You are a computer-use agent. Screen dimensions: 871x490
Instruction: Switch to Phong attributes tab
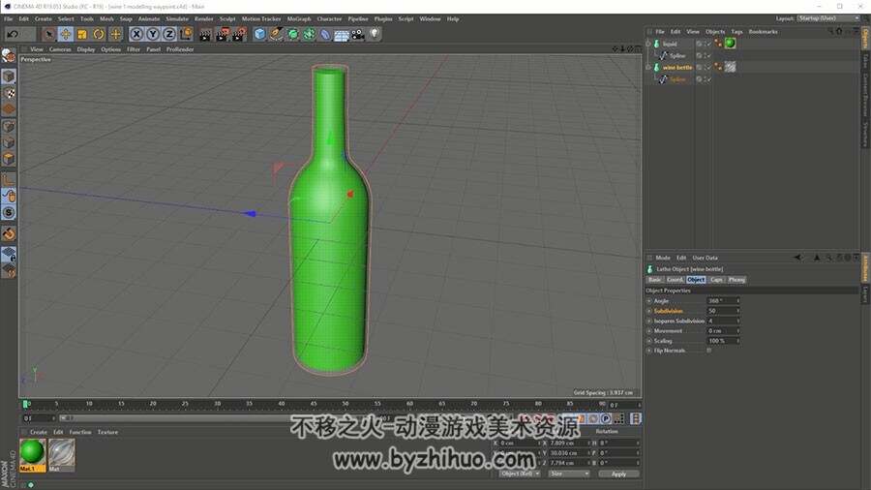pos(736,280)
